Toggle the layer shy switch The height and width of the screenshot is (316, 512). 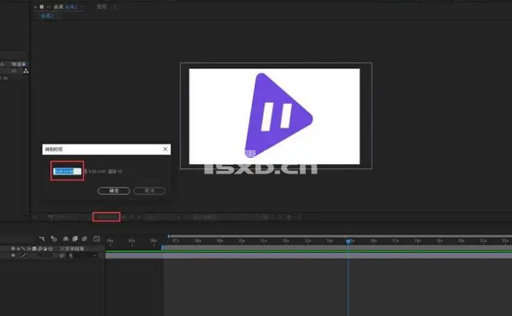click(13, 255)
